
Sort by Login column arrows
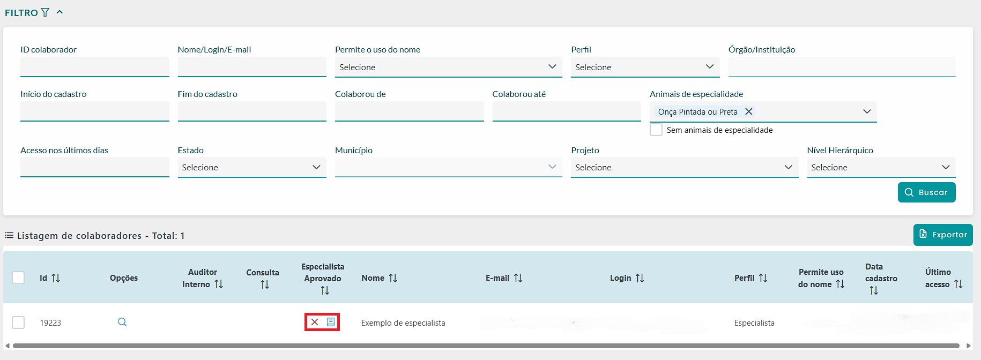pyautogui.click(x=640, y=278)
